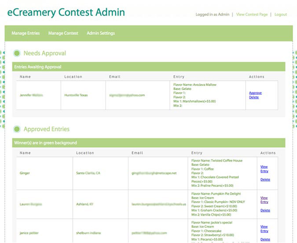Delete Jennifer's pending entry

pos(254,97)
